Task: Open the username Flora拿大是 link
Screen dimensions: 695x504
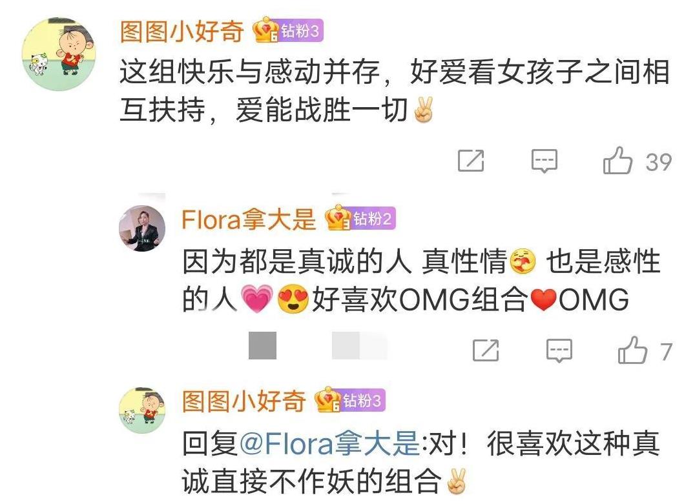Action: click(x=249, y=219)
